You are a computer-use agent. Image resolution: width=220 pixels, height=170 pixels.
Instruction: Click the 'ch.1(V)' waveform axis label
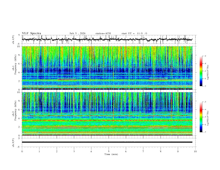tap(13, 39)
